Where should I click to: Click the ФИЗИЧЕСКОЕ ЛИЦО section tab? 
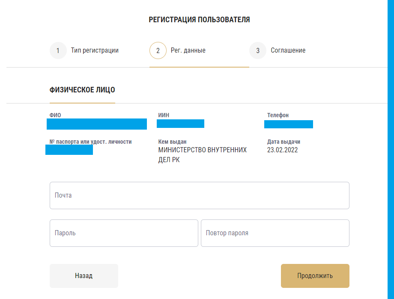coord(82,90)
